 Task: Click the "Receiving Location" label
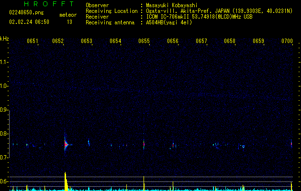pyautogui.click(x=111, y=11)
